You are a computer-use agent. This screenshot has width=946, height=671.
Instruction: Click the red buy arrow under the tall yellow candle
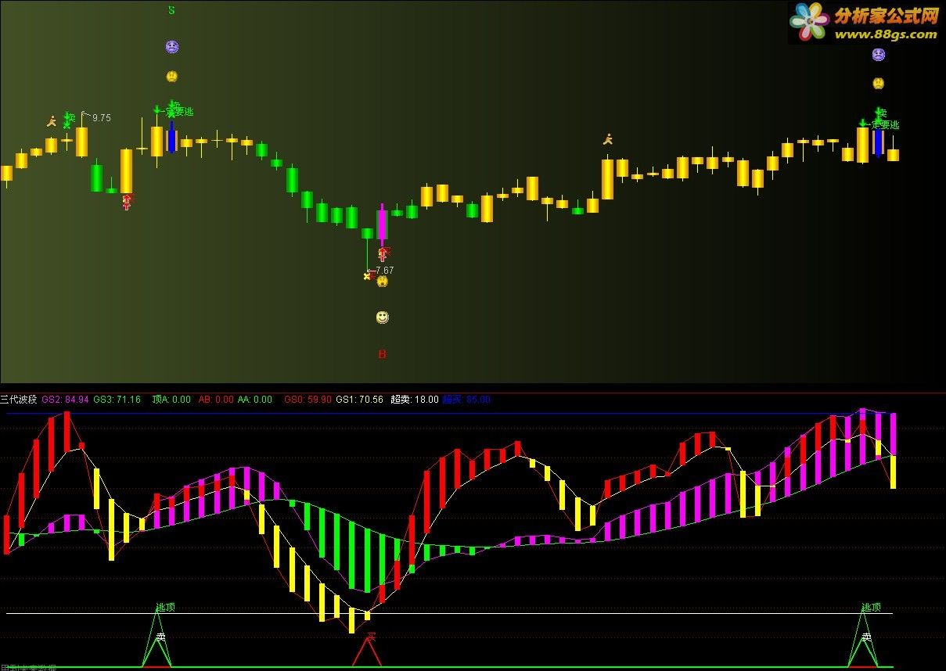point(128,203)
